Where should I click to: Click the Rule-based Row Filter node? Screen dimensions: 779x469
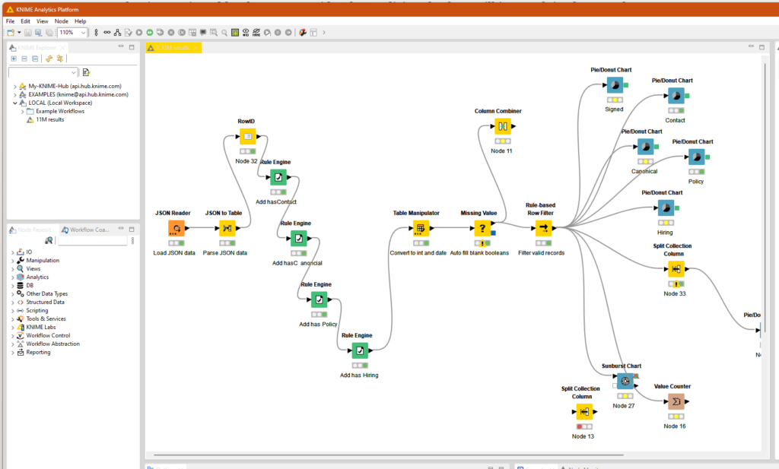click(543, 228)
